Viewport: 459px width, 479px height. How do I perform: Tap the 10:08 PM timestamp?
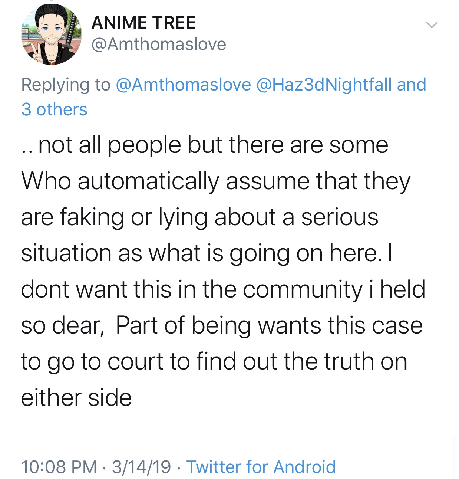click(59, 467)
